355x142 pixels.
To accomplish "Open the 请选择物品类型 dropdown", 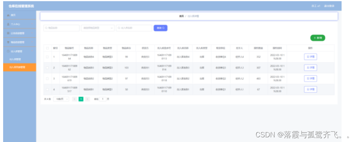I will tap(98, 28).
